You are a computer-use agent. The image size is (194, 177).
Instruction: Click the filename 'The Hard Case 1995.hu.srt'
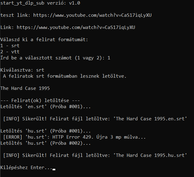point(150,155)
